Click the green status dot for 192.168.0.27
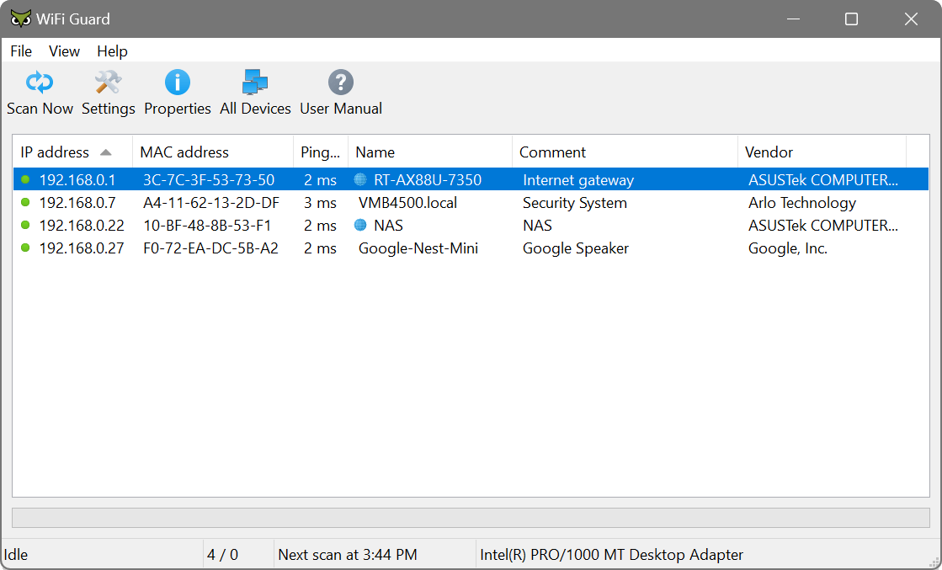The image size is (942, 570). click(x=25, y=248)
